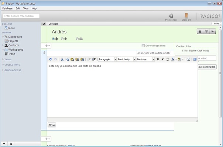Open text color dropdown arrow

[176, 59]
